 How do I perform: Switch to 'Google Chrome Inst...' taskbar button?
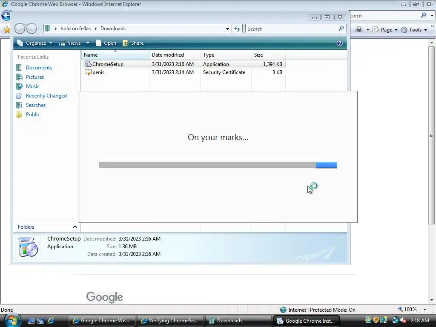[x=306, y=321]
